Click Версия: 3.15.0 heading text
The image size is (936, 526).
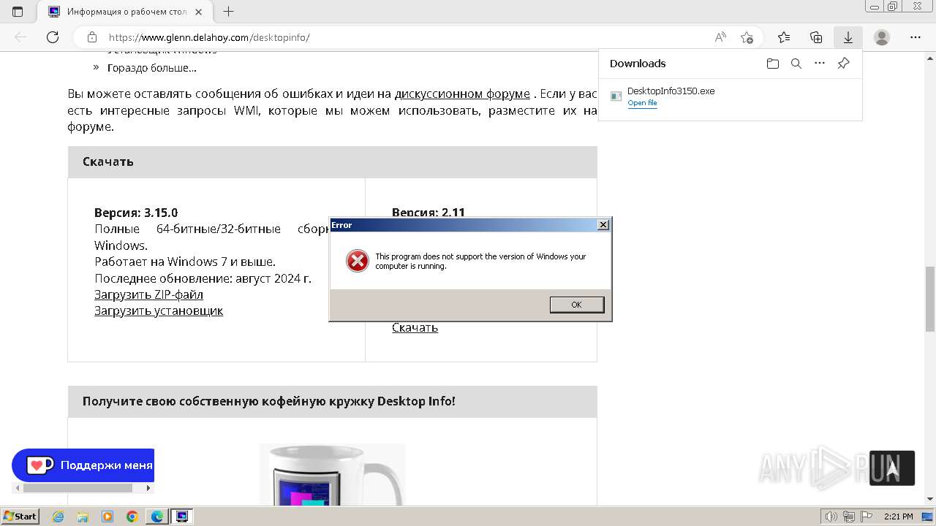pos(136,213)
